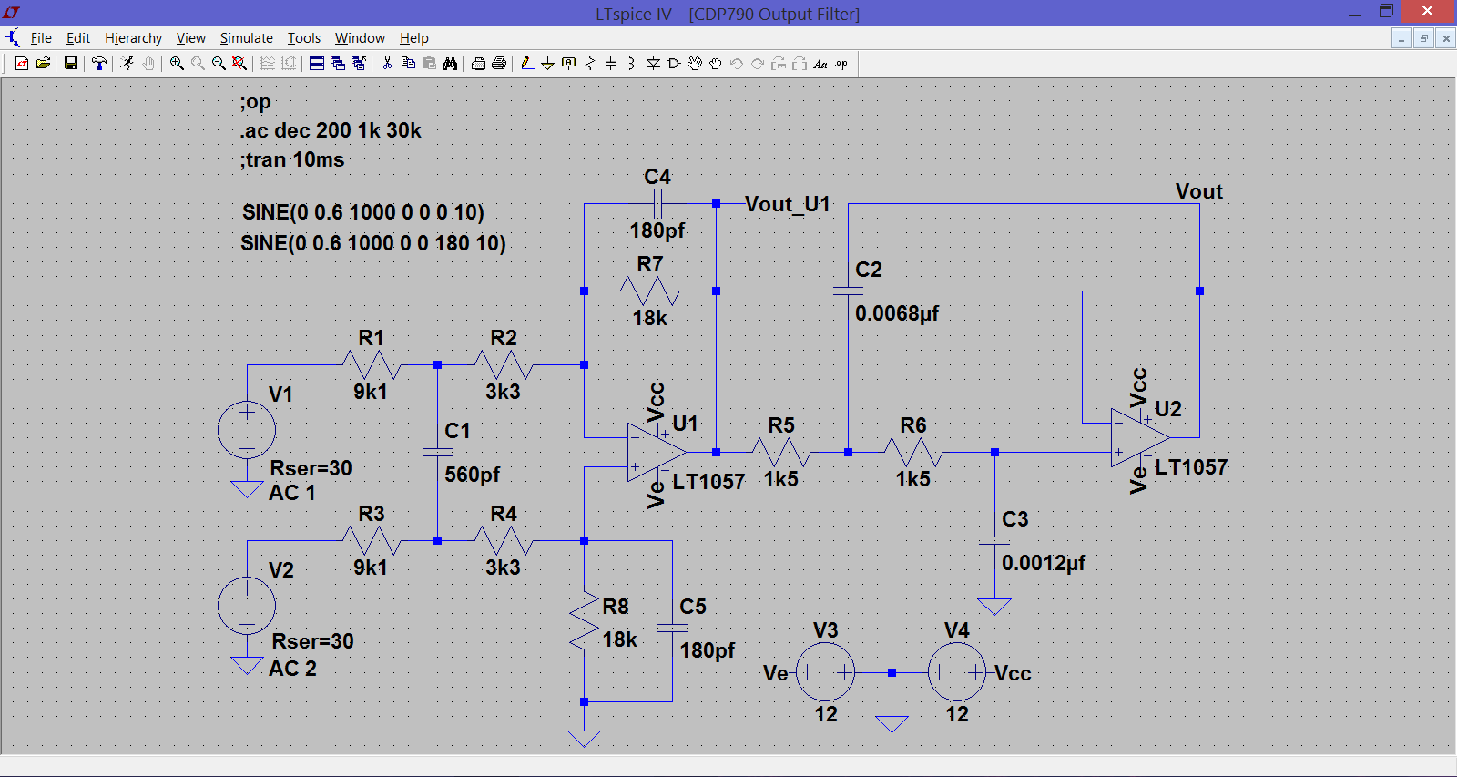Image resolution: width=1457 pixels, height=777 pixels.
Task: Click the 'SINE(0 0.6 1000 0 0 180 10)' text
Action: pyautogui.click(x=373, y=243)
